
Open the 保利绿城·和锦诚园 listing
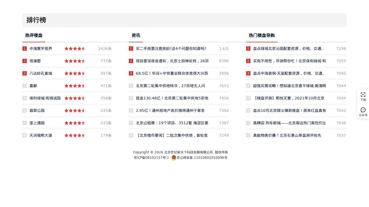coord(45,98)
